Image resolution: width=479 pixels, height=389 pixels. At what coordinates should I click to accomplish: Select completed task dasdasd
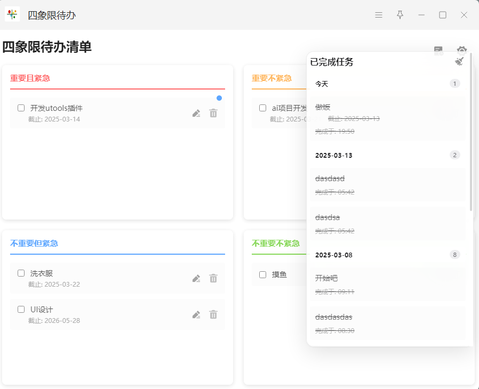pyautogui.click(x=387, y=184)
